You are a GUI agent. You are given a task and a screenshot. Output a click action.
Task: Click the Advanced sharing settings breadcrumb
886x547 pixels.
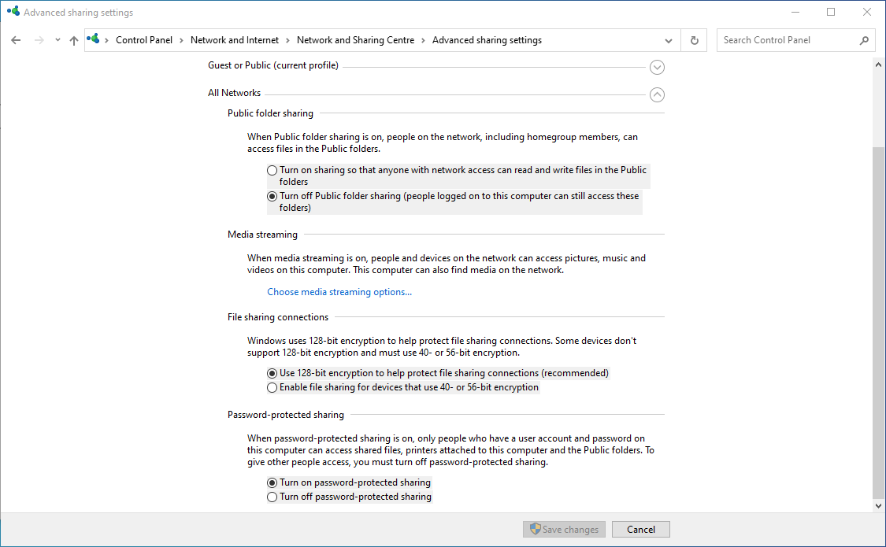click(x=487, y=40)
